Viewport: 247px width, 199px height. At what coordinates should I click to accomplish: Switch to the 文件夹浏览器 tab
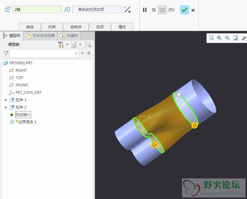pyautogui.click(x=40, y=36)
